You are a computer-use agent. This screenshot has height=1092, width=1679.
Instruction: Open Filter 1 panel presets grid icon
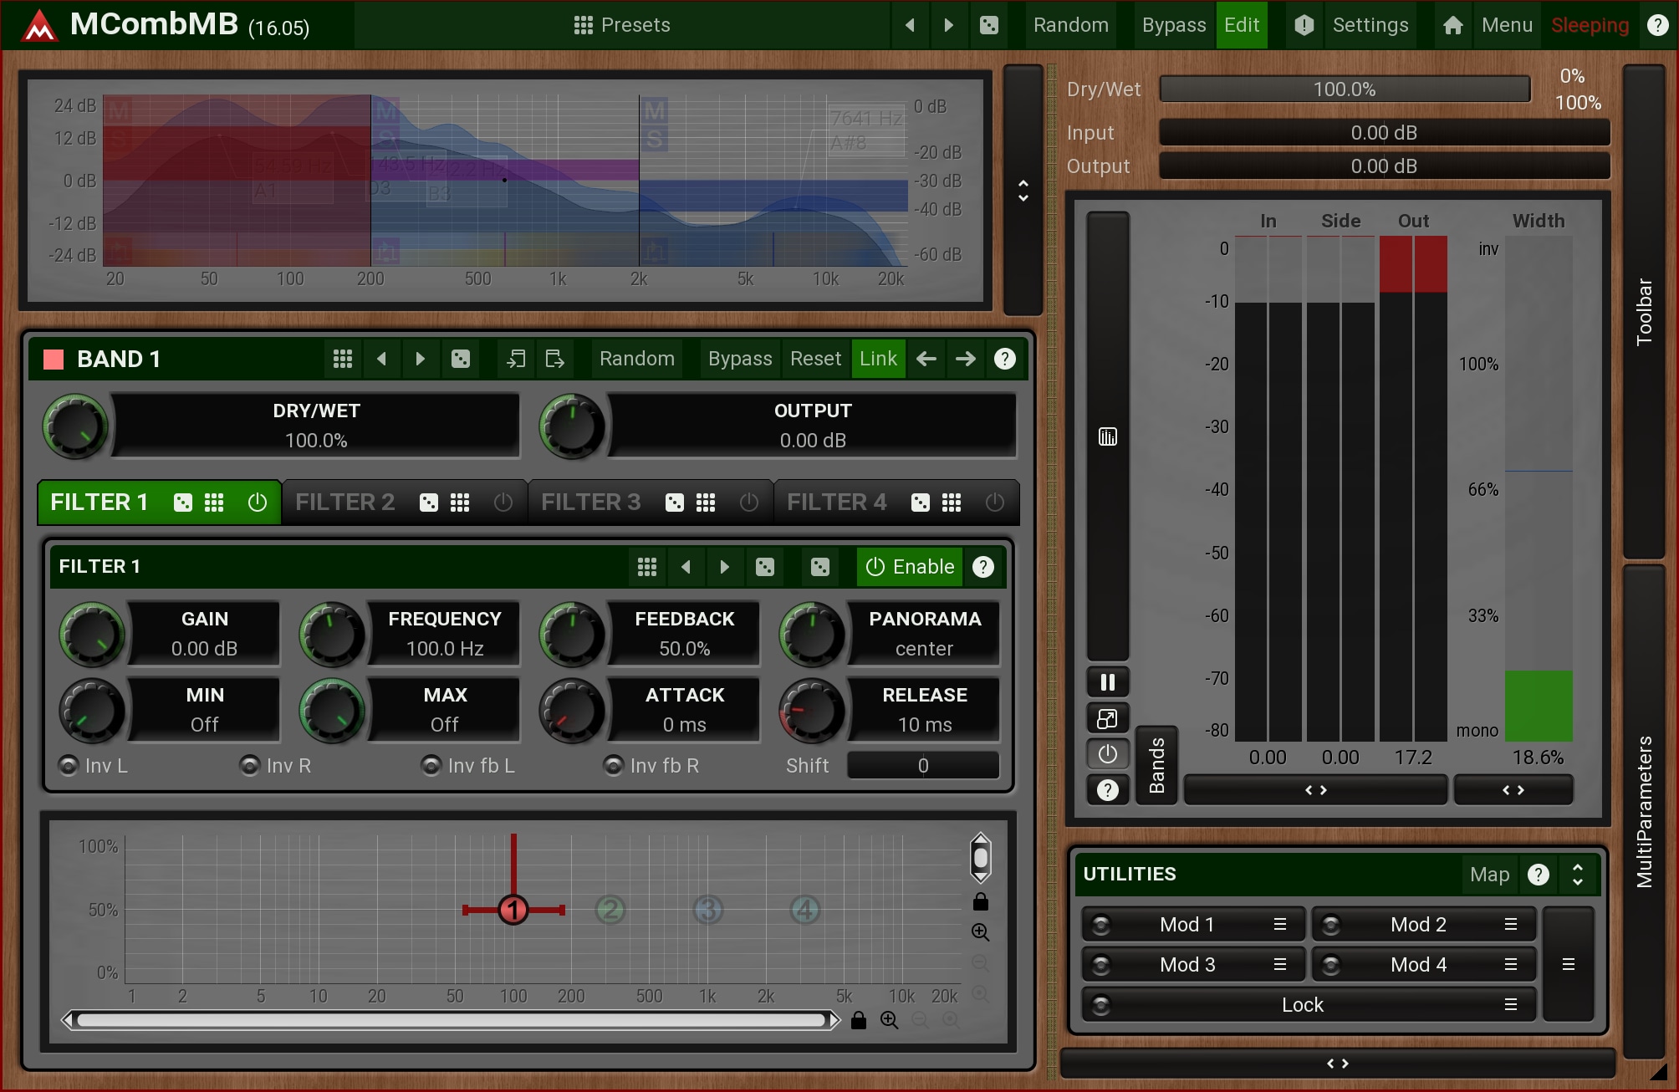click(647, 567)
